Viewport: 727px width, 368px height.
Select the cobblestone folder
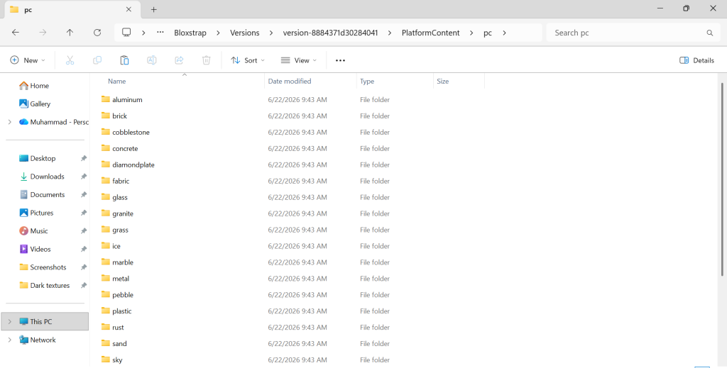tap(125, 133)
